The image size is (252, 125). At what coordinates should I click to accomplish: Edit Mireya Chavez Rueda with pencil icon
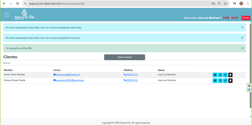tap(225, 80)
